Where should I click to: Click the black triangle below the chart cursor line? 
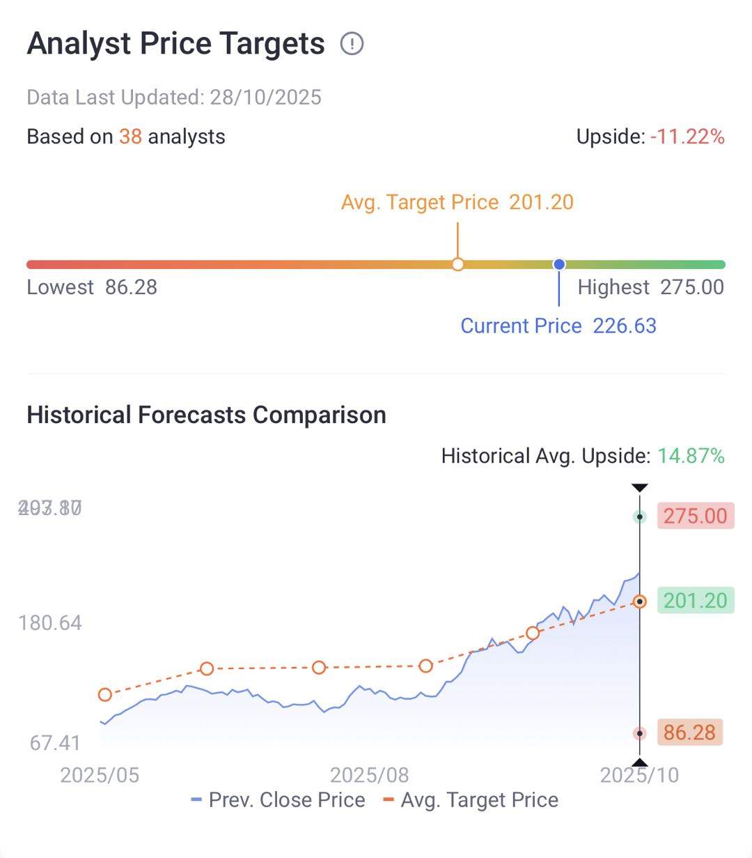tap(639, 762)
